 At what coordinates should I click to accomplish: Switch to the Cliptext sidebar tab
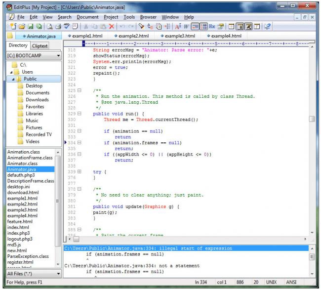40,46
